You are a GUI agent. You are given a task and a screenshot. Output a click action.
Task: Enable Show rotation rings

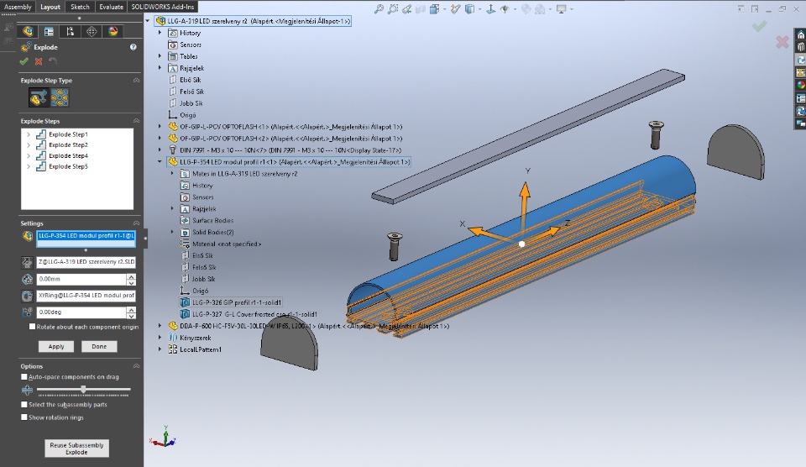click(24, 417)
